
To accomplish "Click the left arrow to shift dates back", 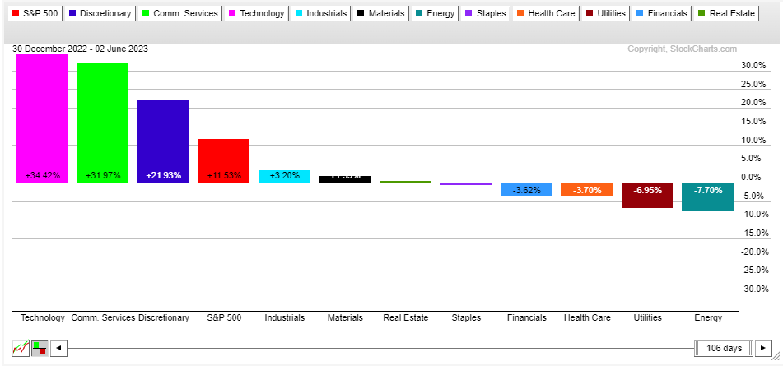I will (58, 348).
